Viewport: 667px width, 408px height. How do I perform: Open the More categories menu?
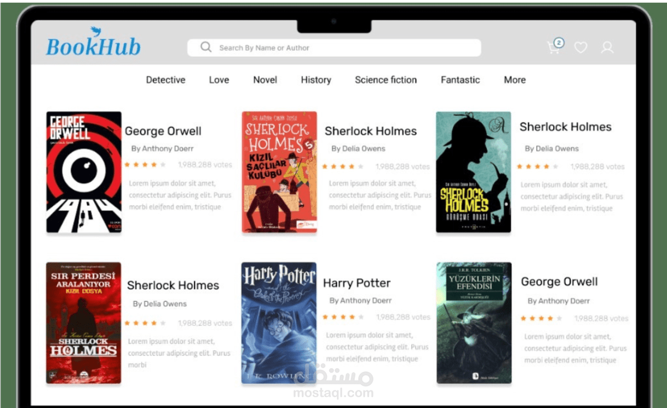(x=515, y=80)
